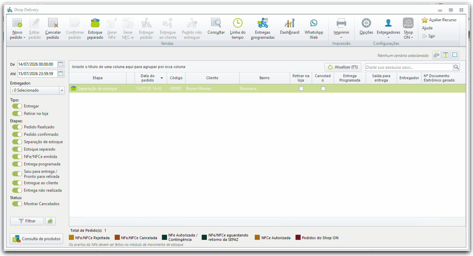Open Entregas programadas icon
This screenshot has height=256, width=473.
262,23
